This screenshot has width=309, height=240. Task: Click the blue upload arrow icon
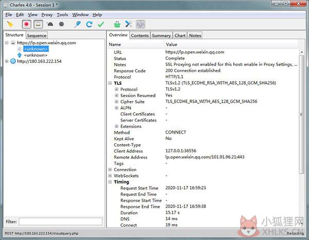point(20,55)
